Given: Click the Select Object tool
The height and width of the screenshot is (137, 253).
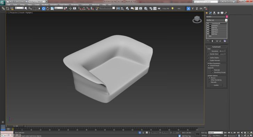Looking at the screenshot, I should coord(26,8).
